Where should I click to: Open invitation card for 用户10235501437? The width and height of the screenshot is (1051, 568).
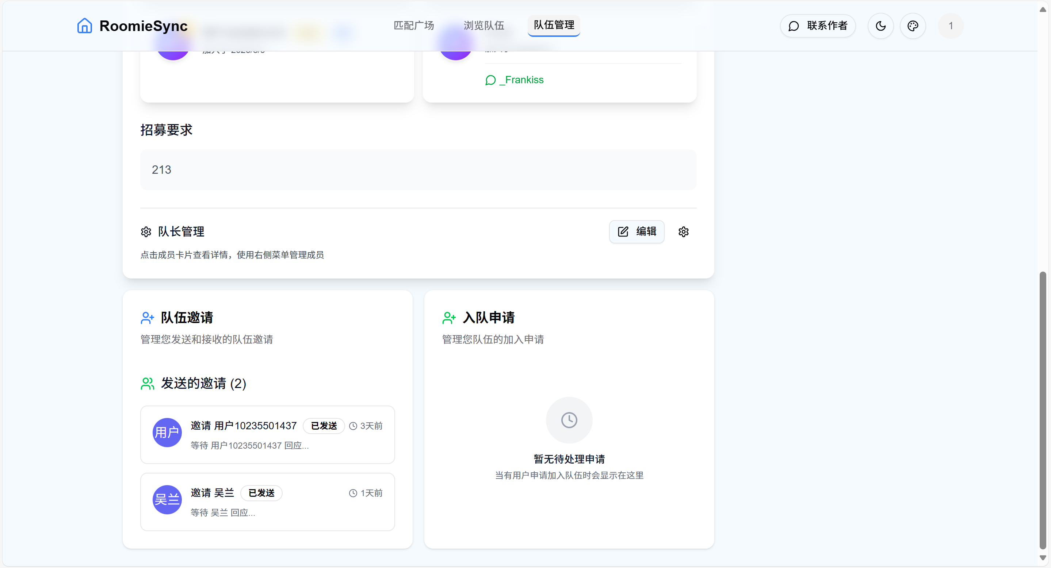click(267, 435)
